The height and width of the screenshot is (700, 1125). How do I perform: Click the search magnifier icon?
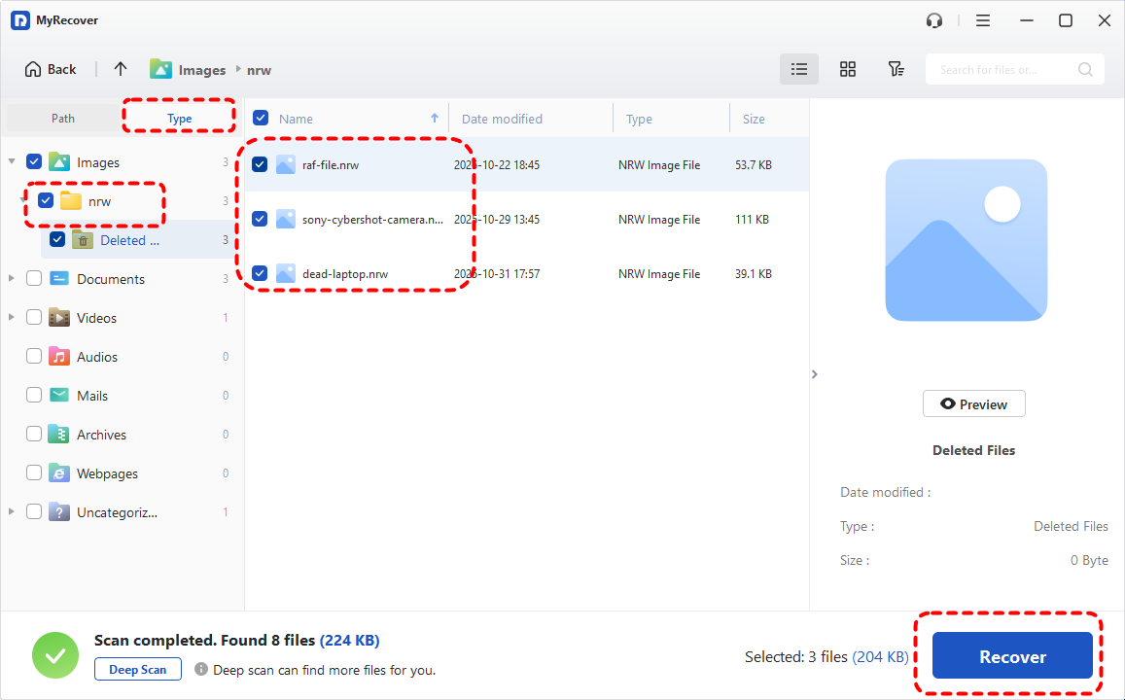1085,70
